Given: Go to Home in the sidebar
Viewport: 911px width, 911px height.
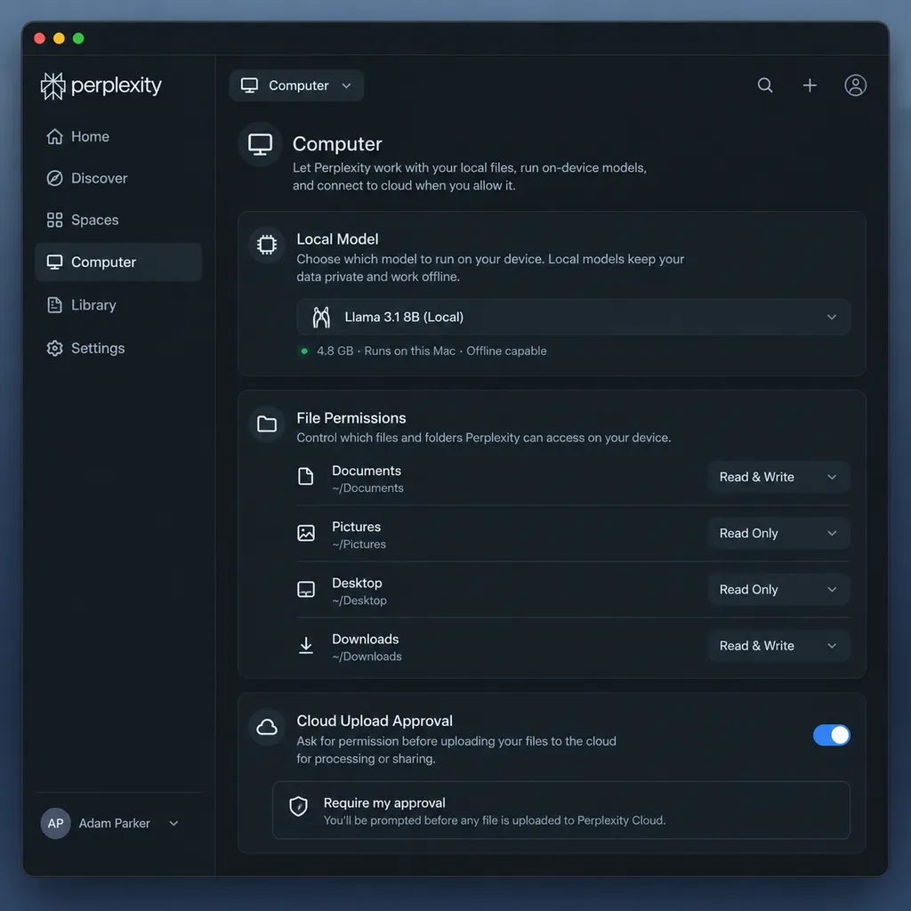Looking at the screenshot, I should pos(118,136).
